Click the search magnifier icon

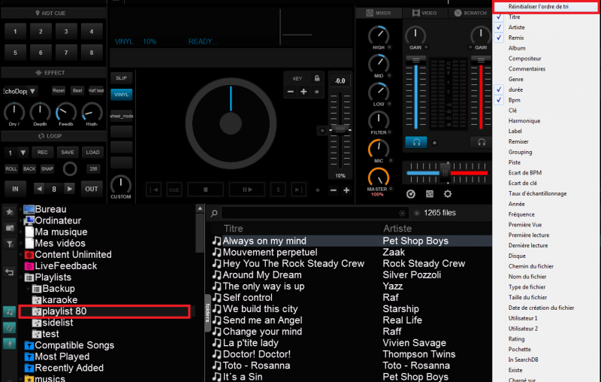[x=214, y=213]
